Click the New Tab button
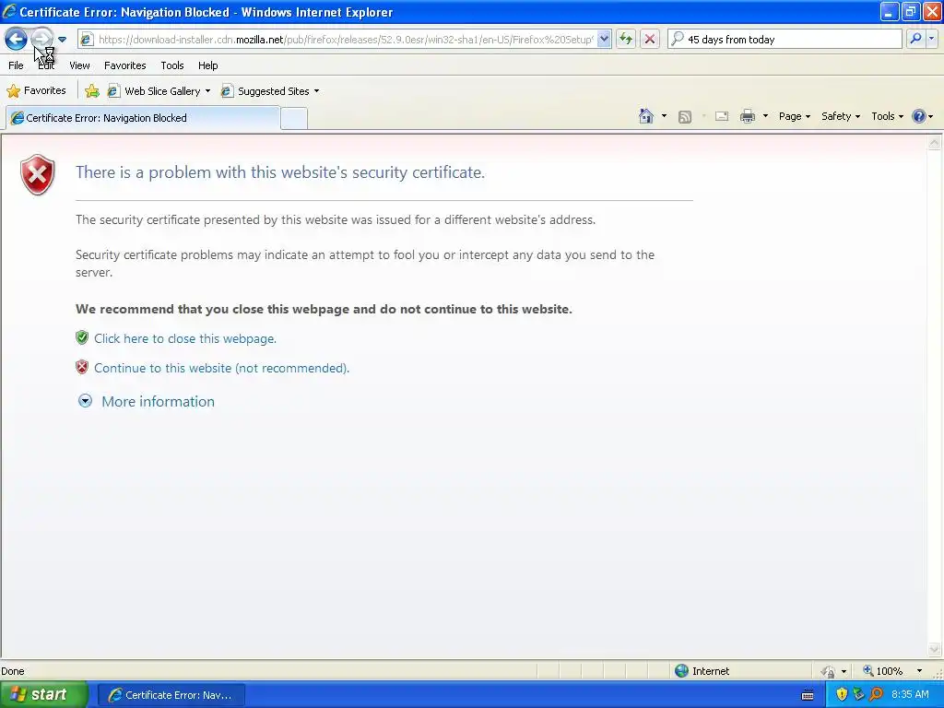This screenshot has height=708, width=944. click(294, 118)
